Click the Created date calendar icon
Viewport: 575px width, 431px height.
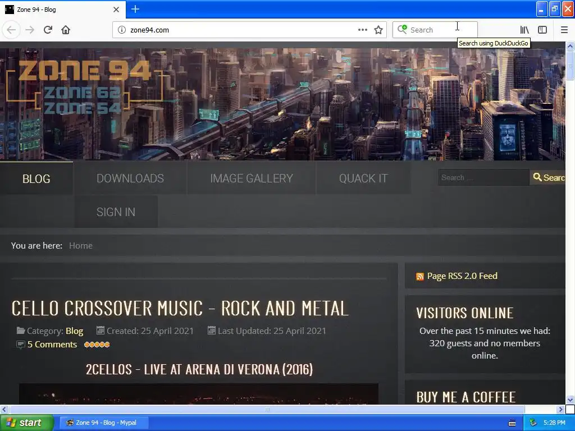point(100,331)
